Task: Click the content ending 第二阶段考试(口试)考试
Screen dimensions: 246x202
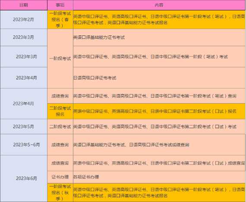Action: point(159,126)
